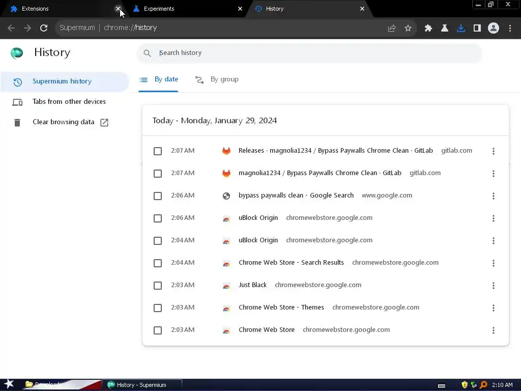Check the magnolia1234 / Bypass Paywalls entry checkbox
Screen dimensions: 521x391
[158, 174]
